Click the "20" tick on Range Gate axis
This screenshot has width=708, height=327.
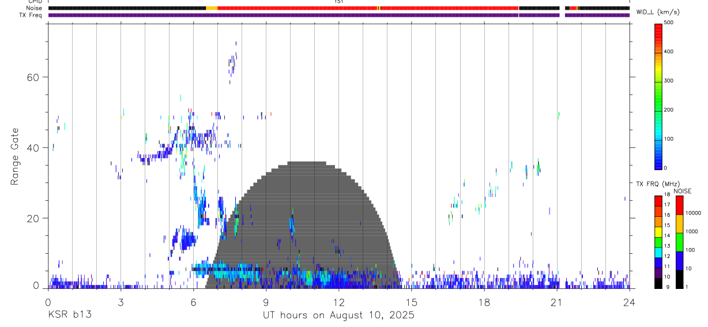34,219
